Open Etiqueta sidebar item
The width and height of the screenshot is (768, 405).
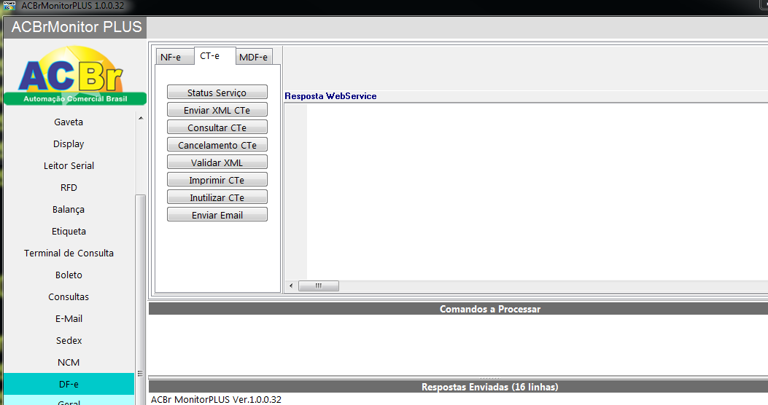(69, 232)
